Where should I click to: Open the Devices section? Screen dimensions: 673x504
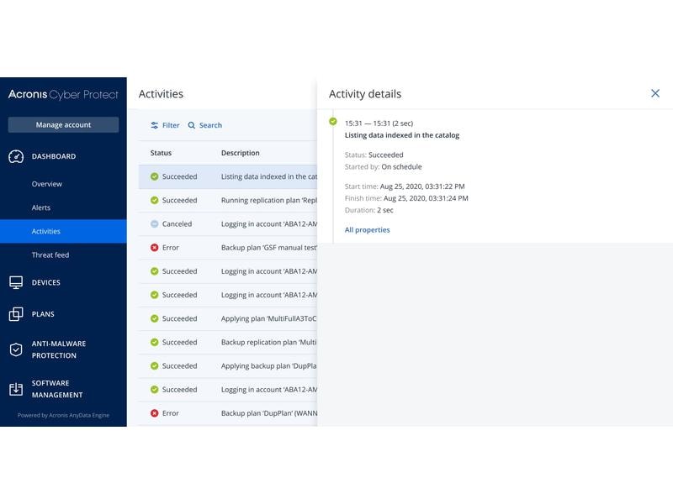tap(46, 282)
